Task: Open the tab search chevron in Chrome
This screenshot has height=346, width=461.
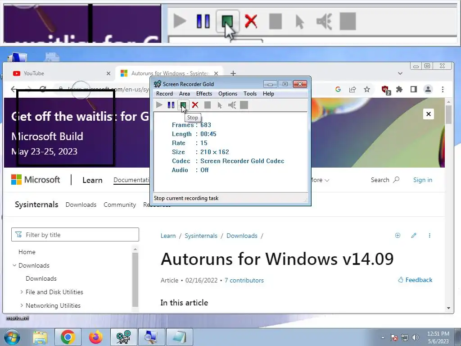Action: (x=400, y=73)
